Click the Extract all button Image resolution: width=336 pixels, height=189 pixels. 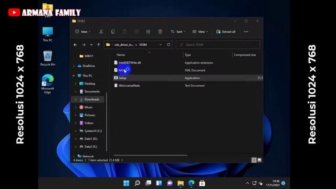click(226, 31)
